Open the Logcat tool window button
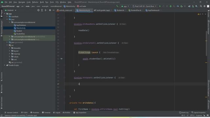 (x=57, y=112)
